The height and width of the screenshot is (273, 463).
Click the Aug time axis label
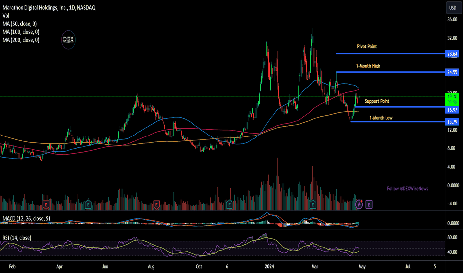click(151, 266)
